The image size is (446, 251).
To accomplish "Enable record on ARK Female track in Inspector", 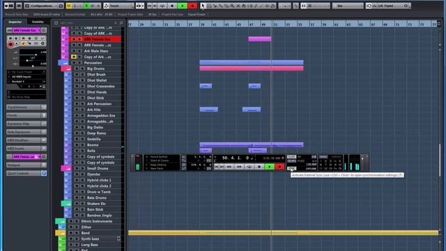I will click(x=10, y=44).
